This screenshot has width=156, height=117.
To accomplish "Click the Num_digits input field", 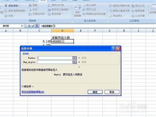I will 55,62.
